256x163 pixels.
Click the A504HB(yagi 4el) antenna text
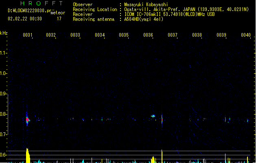click(144, 19)
